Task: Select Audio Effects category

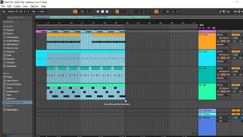Action: (x=13, y=41)
